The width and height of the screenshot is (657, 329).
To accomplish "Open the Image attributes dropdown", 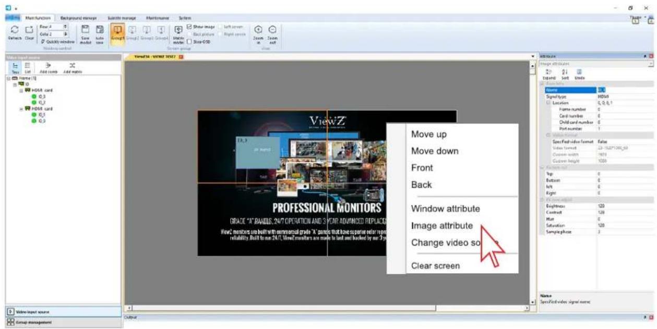I will 651,64.
